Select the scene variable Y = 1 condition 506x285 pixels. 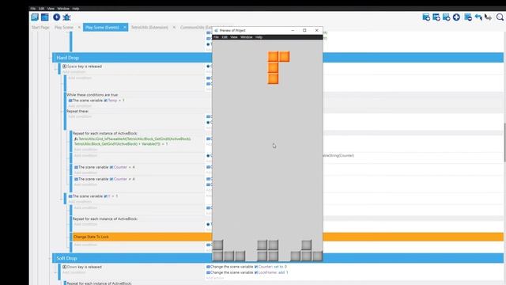point(93,196)
